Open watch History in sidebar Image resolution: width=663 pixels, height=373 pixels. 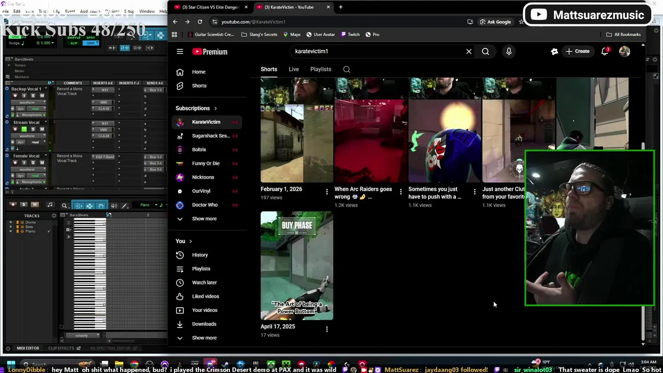[x=207, y=255]
